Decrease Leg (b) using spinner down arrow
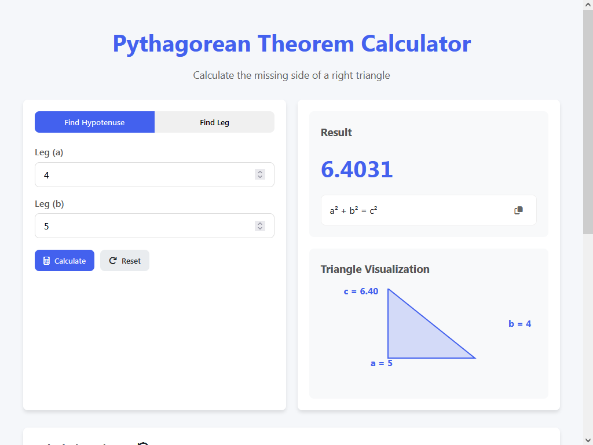The height and width of the screenshot is (445, 593). [260, 228]
